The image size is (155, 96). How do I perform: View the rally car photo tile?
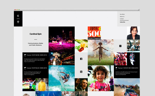127,87
